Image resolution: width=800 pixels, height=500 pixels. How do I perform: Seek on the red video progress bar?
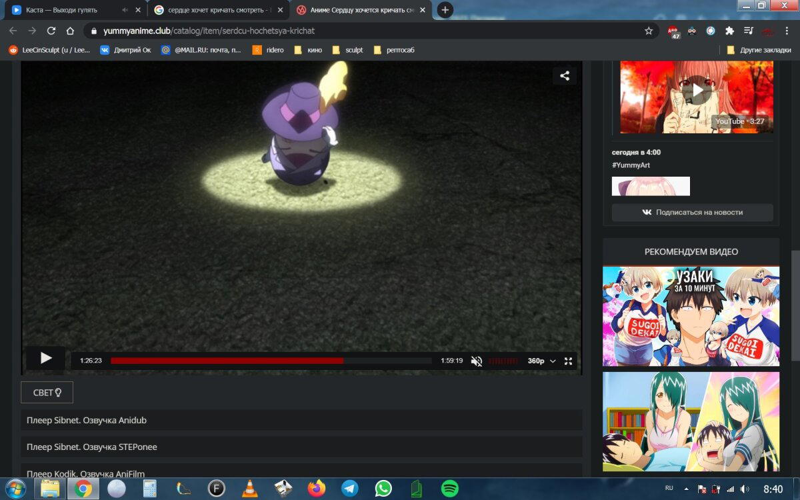pyautogui.click(x=271, y=361)
